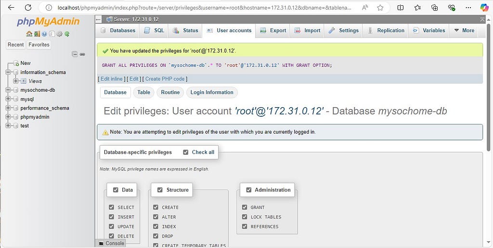493x248 pixels.
Task: Open the Export tab
Action: [272, 30]
